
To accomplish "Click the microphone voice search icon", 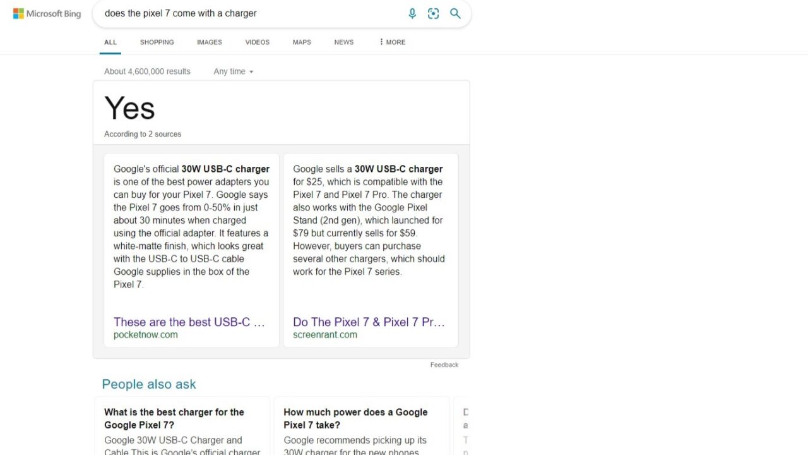I will tap(412, 13).
